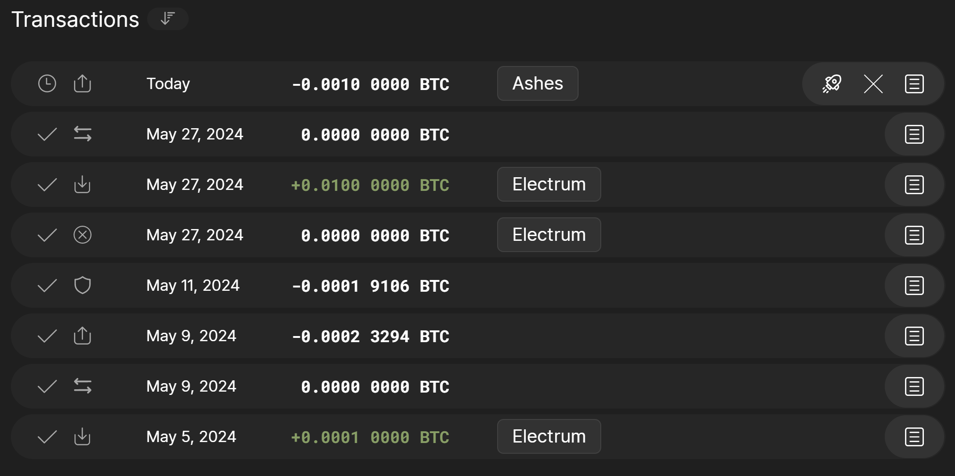Open details for the May 11 shield transaction

tap(914, 285)
